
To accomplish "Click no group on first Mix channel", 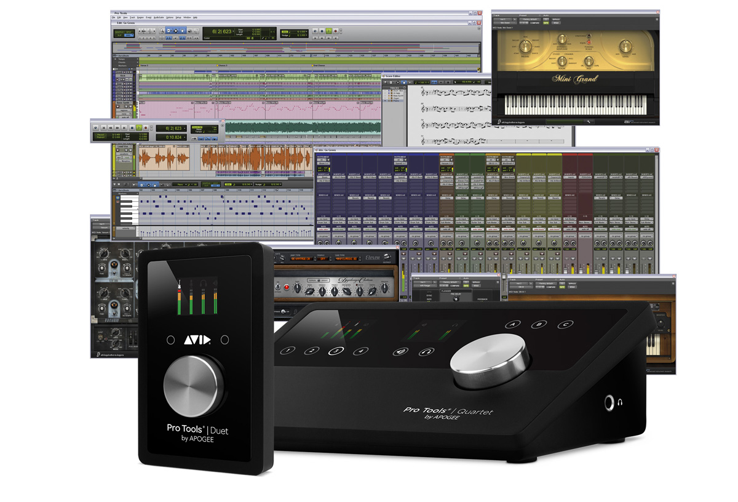I will click(323, 236).
